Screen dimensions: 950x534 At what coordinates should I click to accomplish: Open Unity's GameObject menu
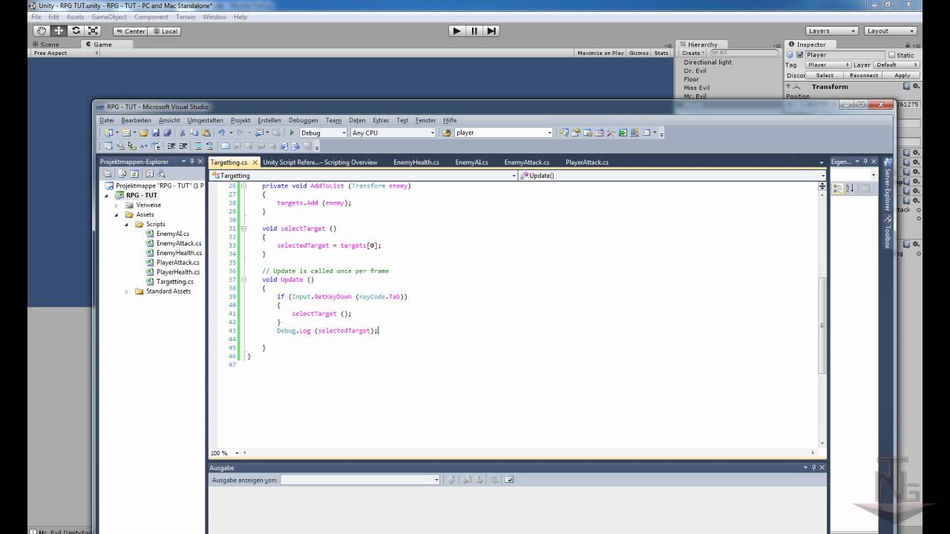click(108, 17)
